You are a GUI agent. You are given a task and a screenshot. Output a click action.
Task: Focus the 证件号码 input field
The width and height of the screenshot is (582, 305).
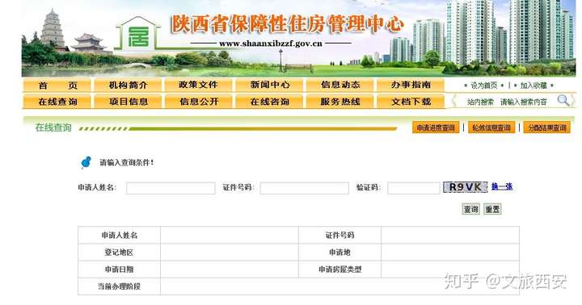point(305,188)
